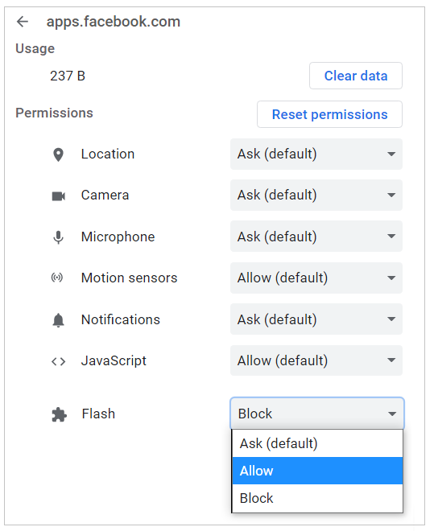Image resolution: width=434 pixels, height=531 pixels.
Task: Choose Allow option for Flash
Action: (x=317, y=471)
